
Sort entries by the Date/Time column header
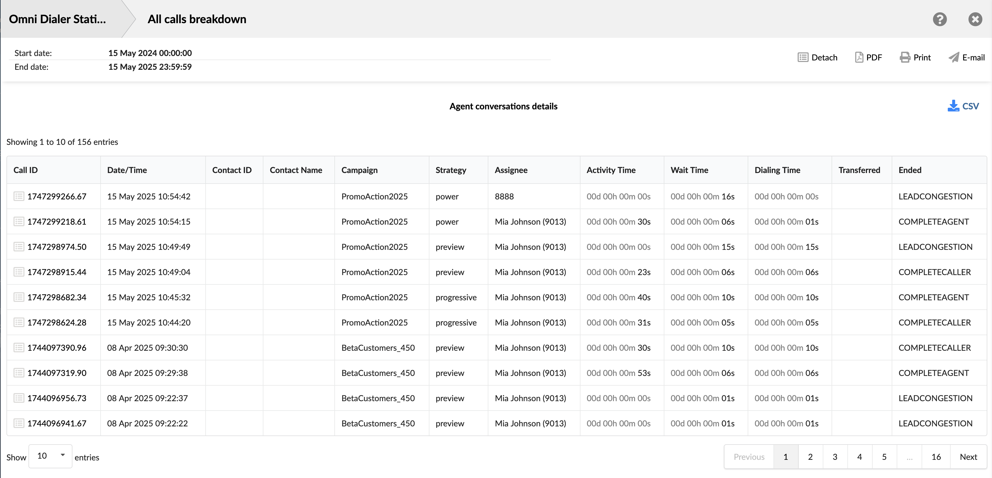(x=127, y=170)
